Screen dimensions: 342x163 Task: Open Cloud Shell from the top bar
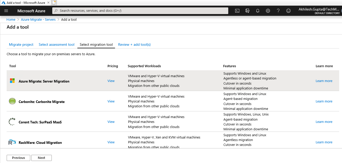click(x=237, y=11)
